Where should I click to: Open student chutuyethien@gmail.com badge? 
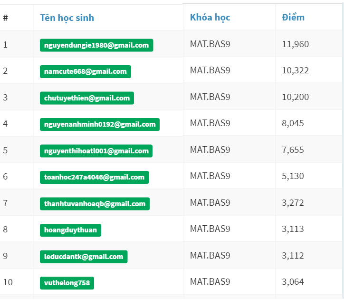coord(87,98)
